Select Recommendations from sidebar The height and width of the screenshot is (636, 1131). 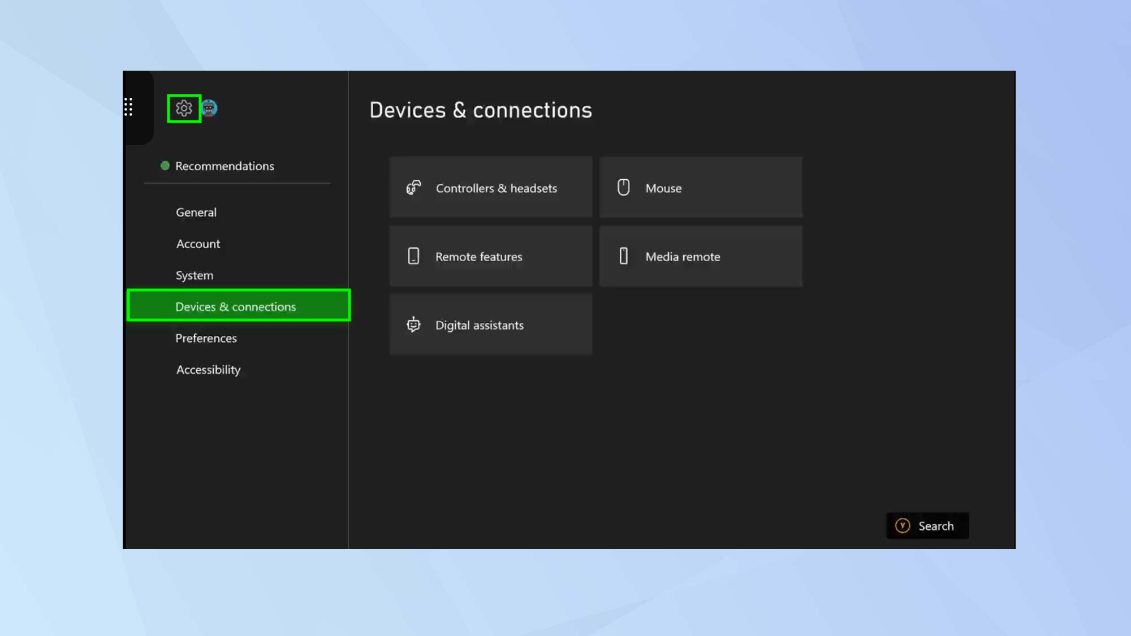pos(225,166)
